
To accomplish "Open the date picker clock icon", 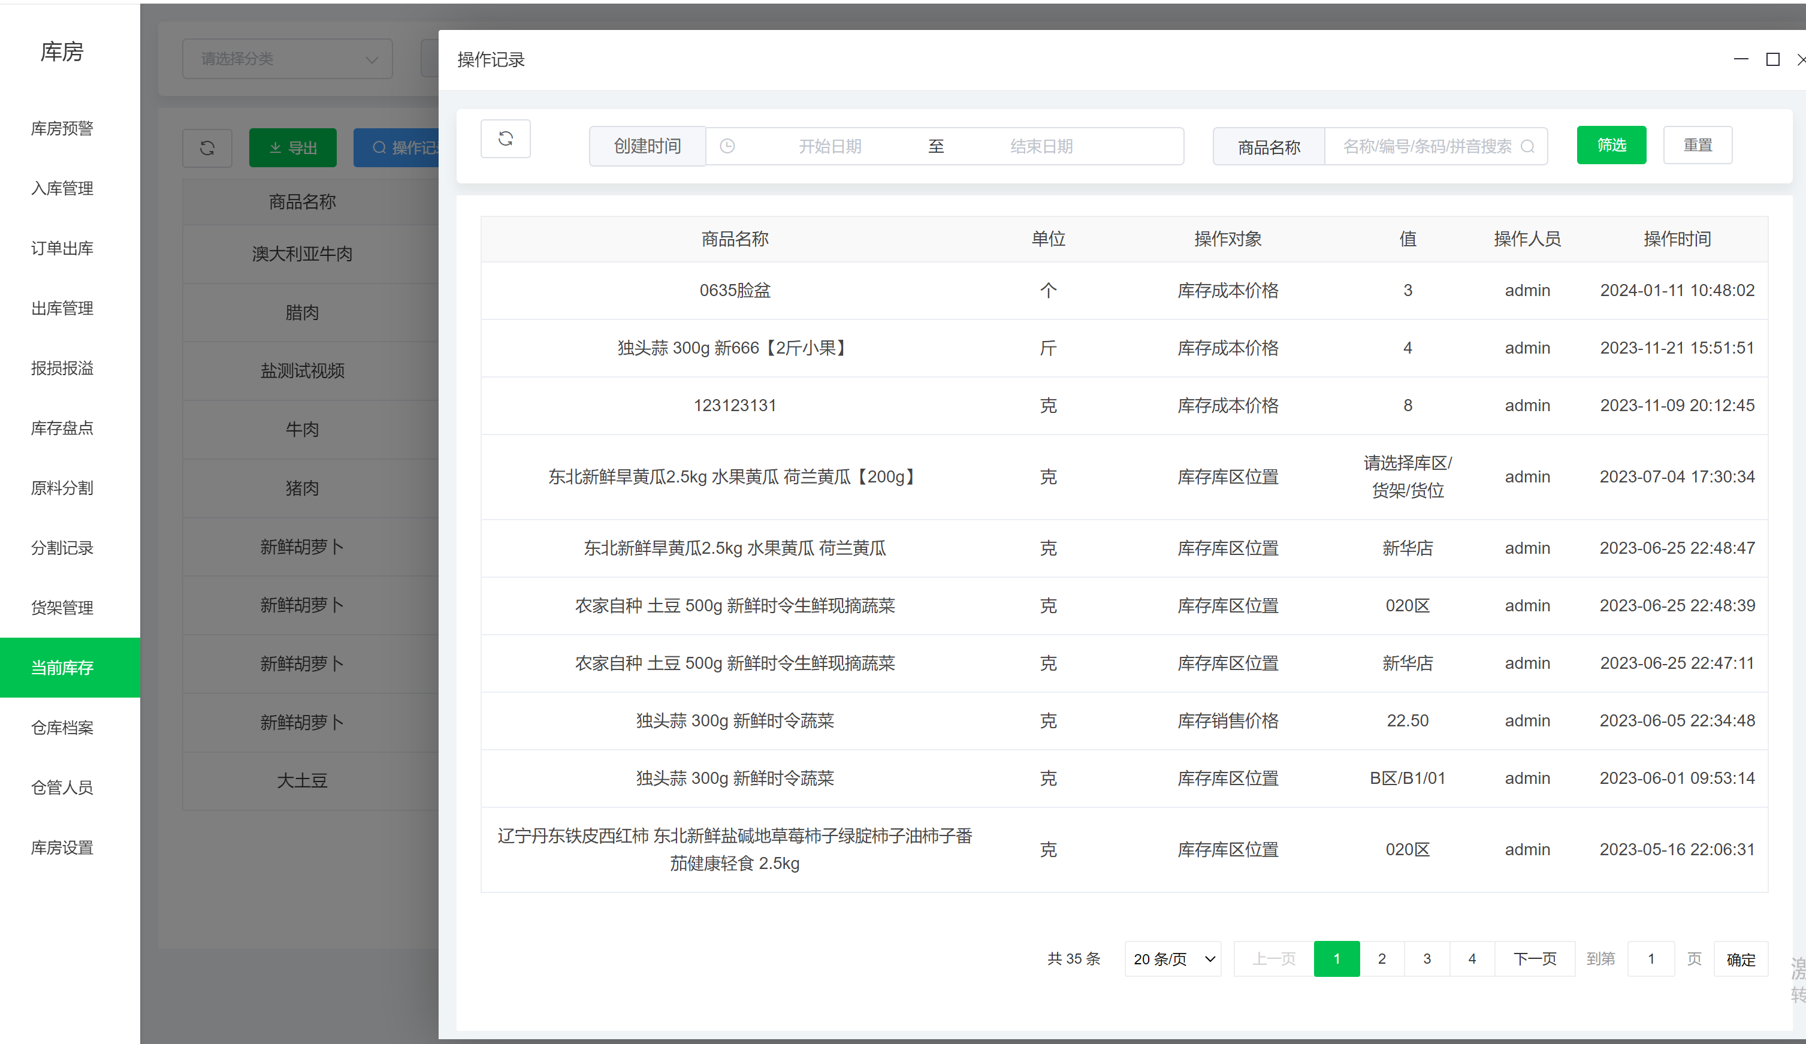I will (728, 146).
